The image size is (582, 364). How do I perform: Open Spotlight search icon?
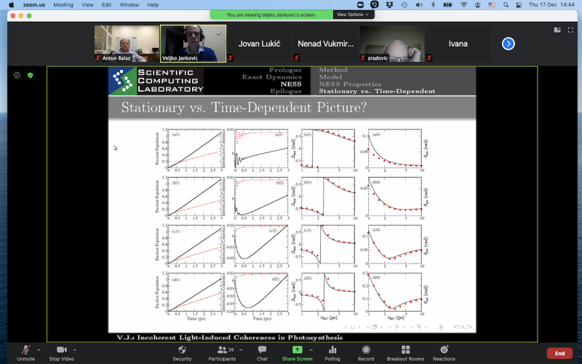point(506,5)
